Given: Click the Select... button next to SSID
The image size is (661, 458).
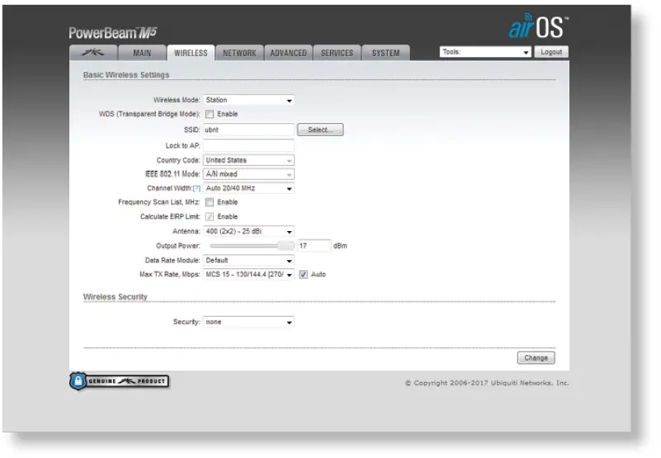Looking at the screenshot, I should [x=320, y=130].
